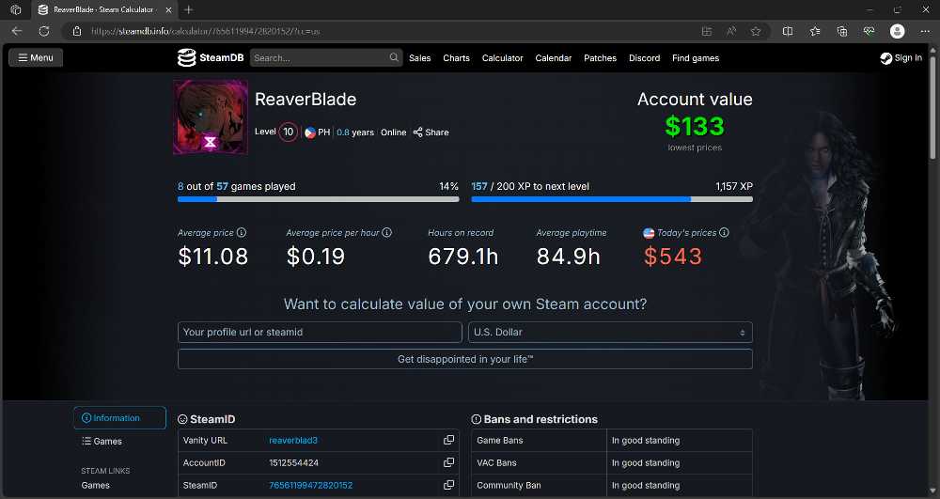The height and width of the screenshot is (499, 940).
Task: Open the Calculator page
Action: pos(502,58)
